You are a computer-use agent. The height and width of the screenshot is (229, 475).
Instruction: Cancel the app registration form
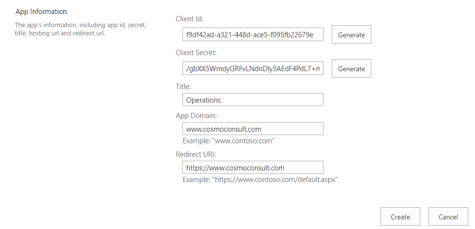coord(448,217)
